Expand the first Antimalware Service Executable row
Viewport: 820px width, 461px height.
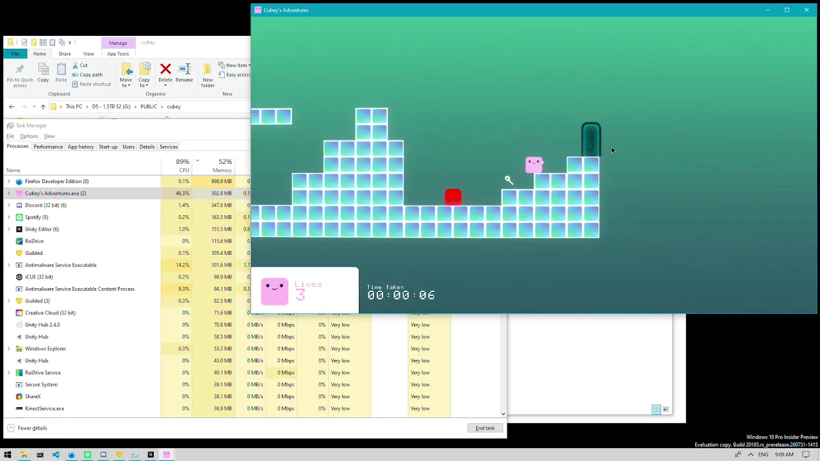tap(9, 265)
